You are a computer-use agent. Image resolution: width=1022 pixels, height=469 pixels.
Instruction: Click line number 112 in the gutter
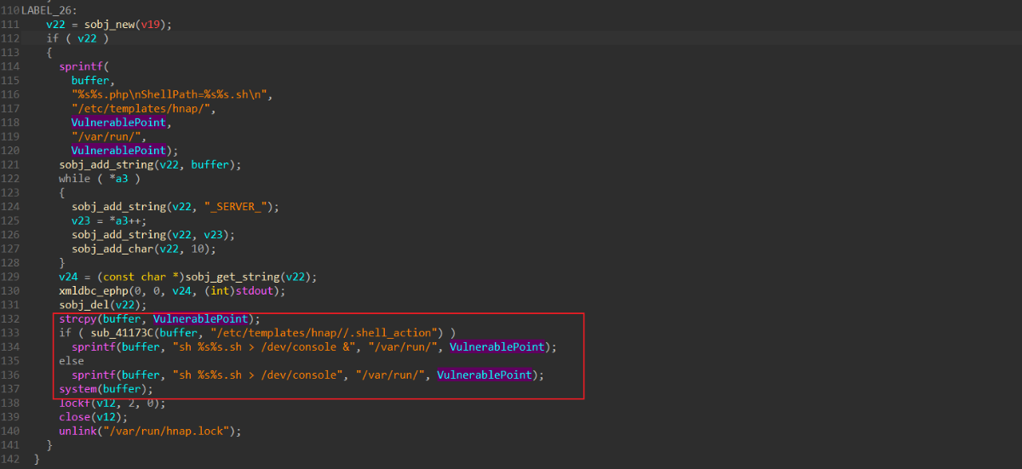coord(9,38)
